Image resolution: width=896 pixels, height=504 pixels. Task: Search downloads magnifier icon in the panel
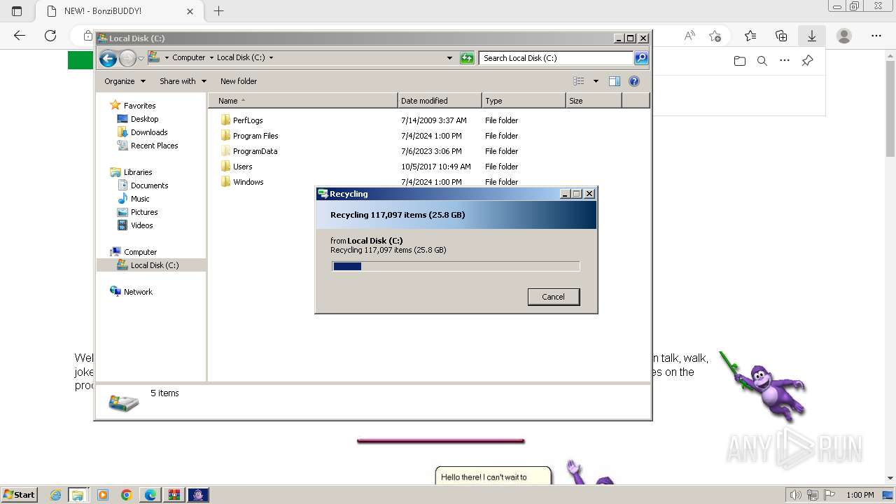pyautogui.click(x=762, y=61)
